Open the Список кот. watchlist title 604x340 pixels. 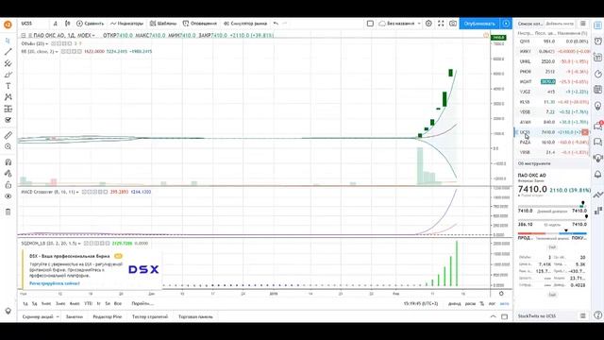click(x=529, y=24)
